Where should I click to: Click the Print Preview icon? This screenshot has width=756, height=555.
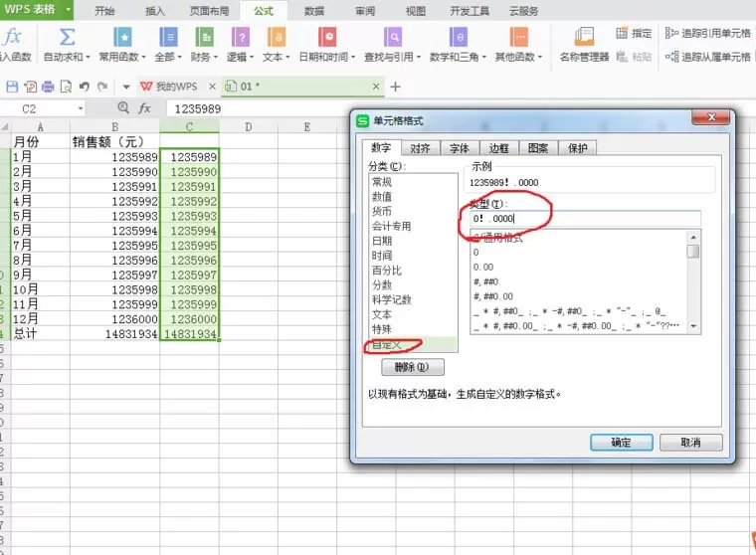(x=66, y=87)
